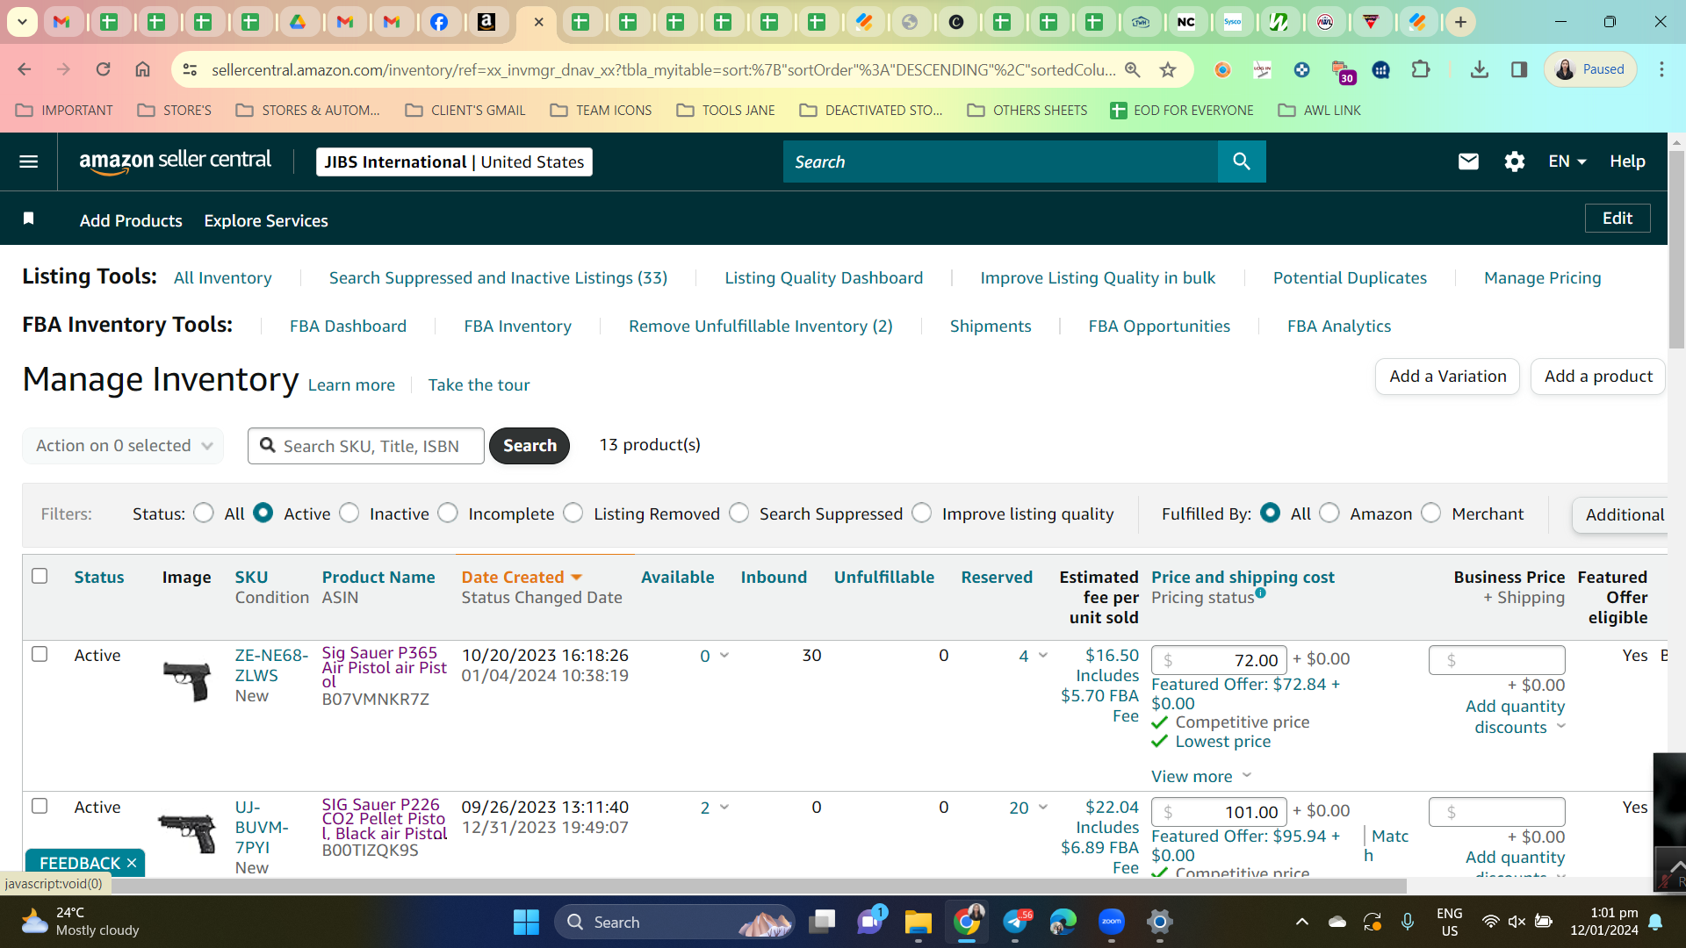Click the Add a Variation button

coord(1447,377)
